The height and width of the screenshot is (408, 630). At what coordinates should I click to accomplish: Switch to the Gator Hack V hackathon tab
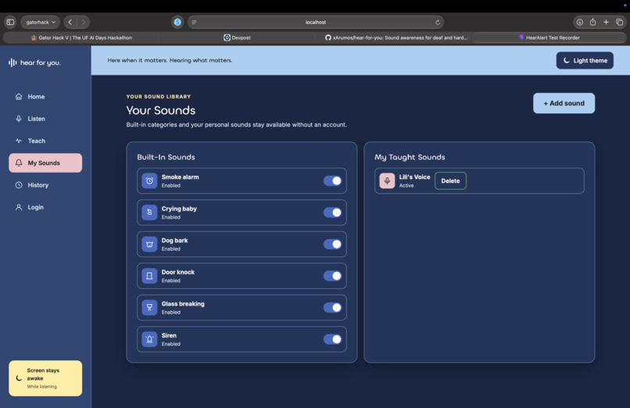click(81, 38)
